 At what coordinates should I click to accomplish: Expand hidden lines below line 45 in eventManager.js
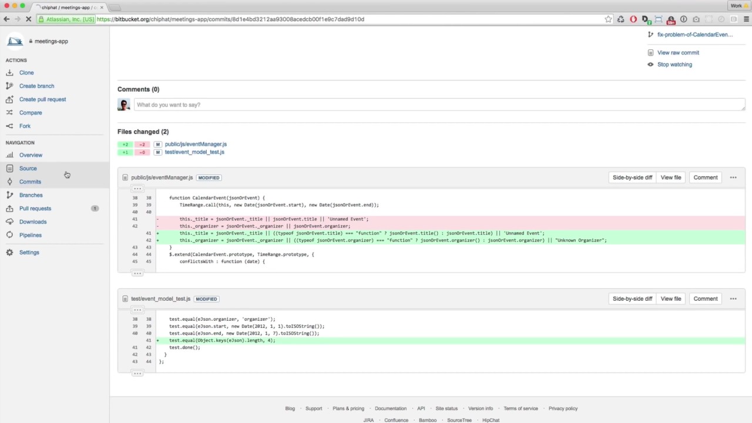(137, 273)
